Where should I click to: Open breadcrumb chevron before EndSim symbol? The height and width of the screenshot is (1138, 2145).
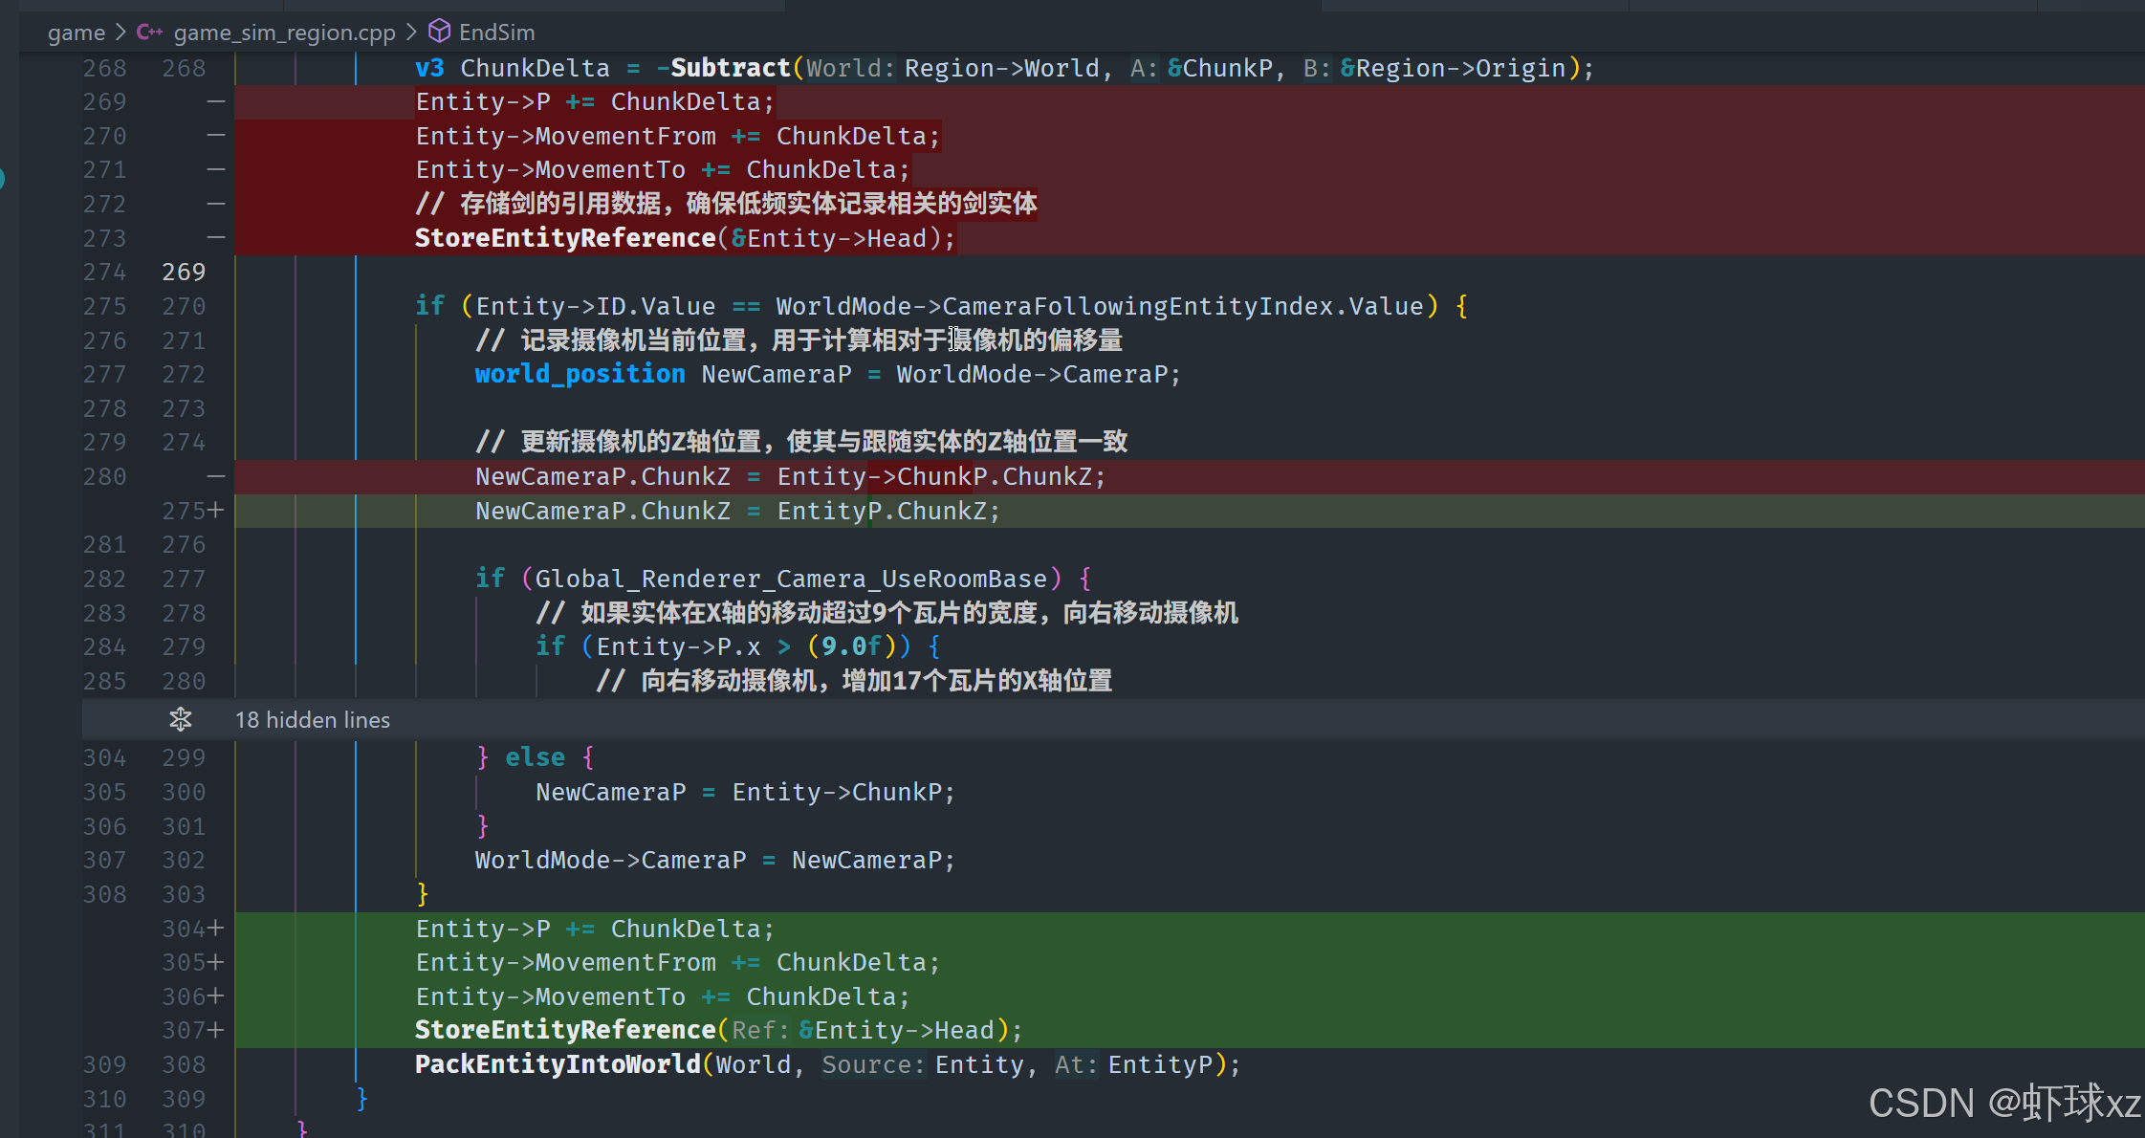point(411,33)
